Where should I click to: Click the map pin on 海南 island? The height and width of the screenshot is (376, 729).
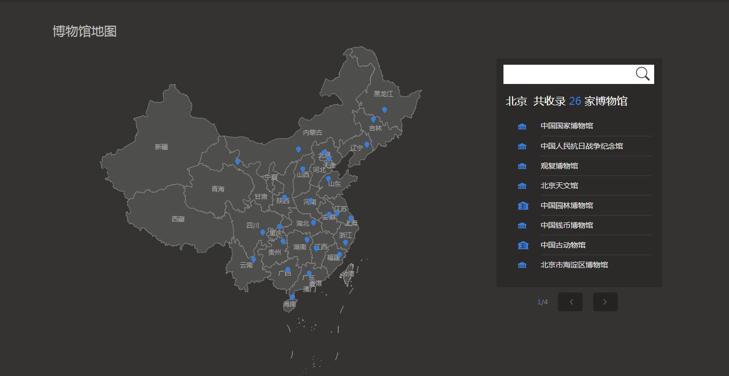point(292,297)
